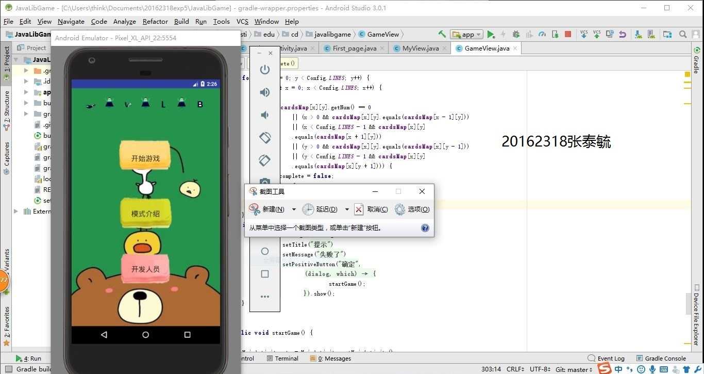704x374 pixels.
Task: Expand the JavaLibGame root tree node
Action: 15,59
